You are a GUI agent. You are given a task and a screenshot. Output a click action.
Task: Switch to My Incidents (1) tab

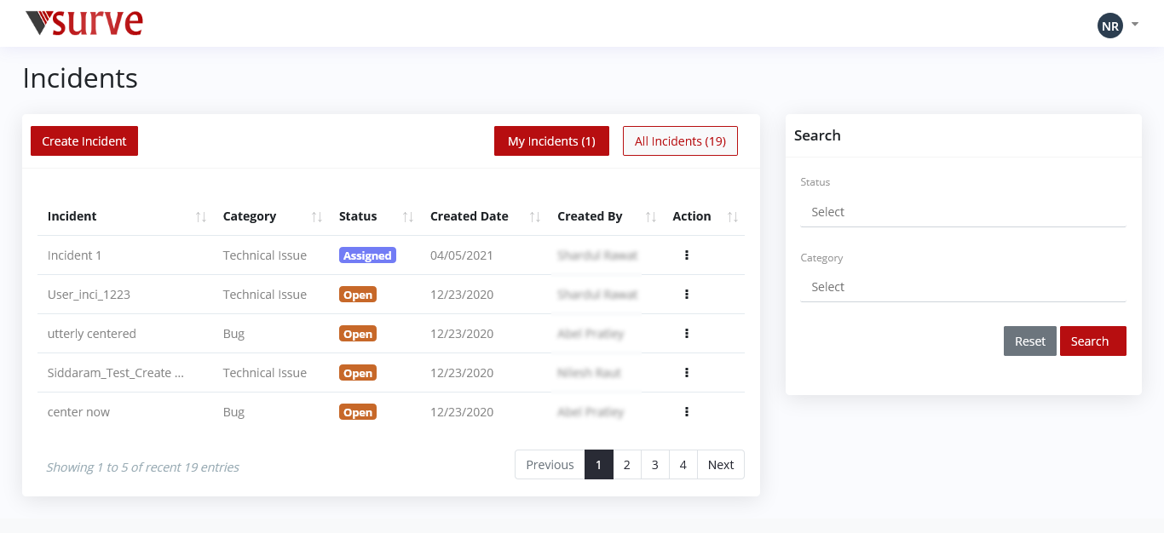[551, 141]
